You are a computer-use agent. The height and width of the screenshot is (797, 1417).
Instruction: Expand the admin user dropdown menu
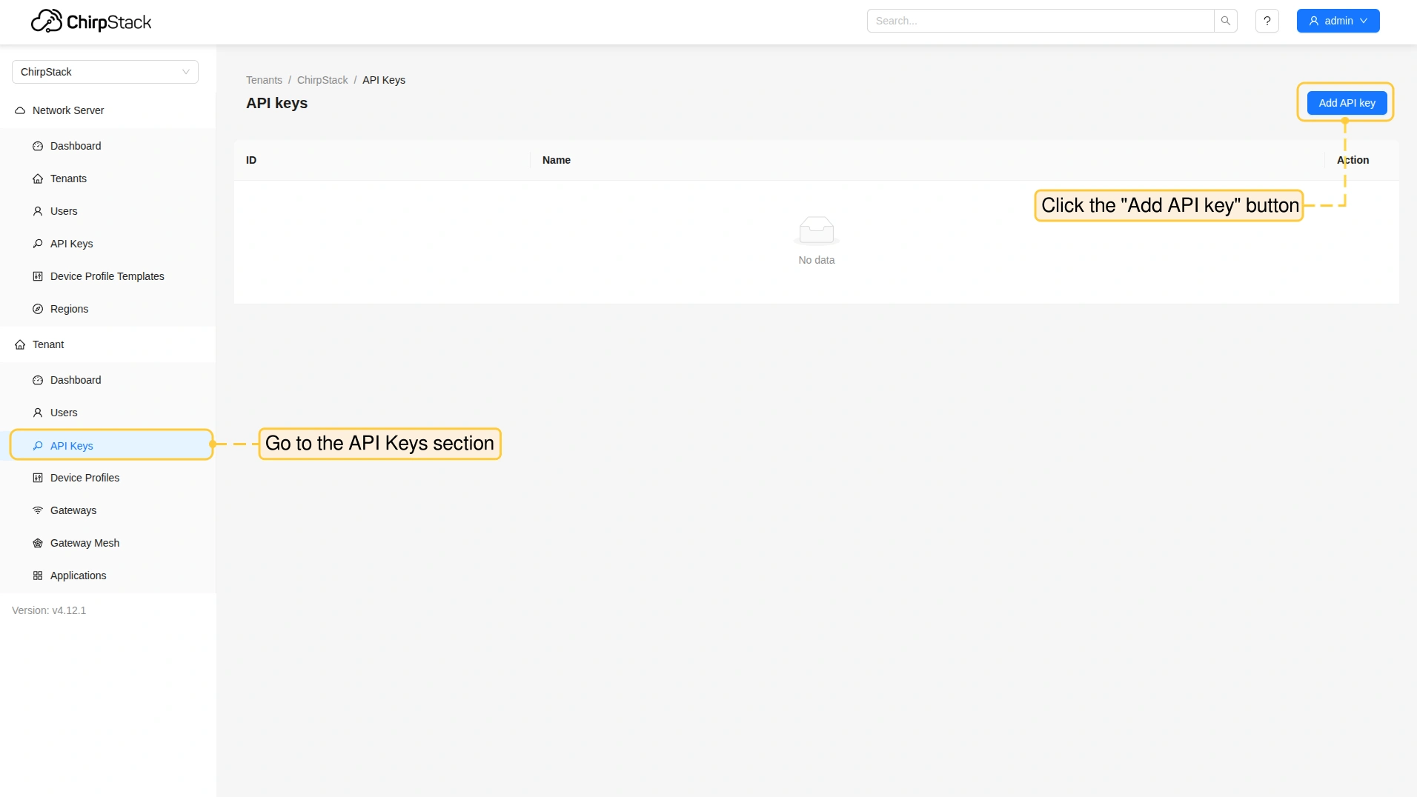coord(1338,21)
